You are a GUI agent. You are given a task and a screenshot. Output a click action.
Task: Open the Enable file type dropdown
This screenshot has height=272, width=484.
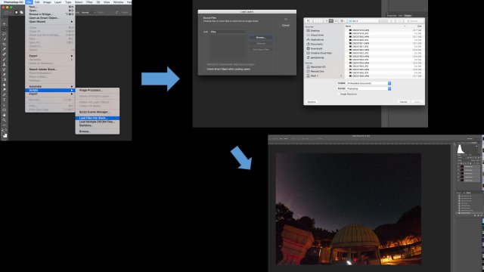click(368, 83)
